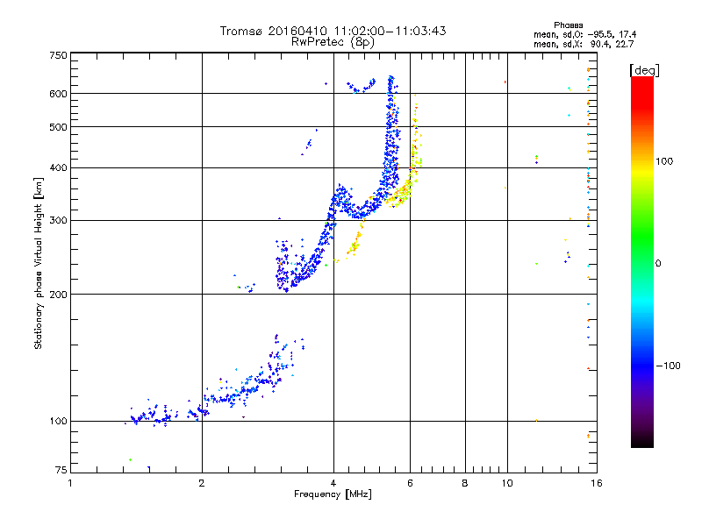The height and width of the screenshot is (526, 702).
Task: Click the '1' frequency tick label
Action: tap(70, 483)
